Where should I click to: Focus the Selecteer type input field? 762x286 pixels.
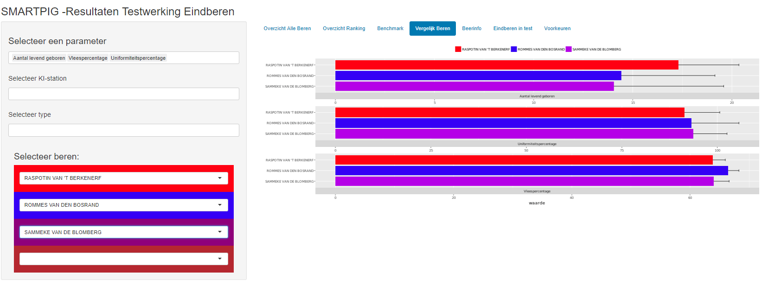124,130
